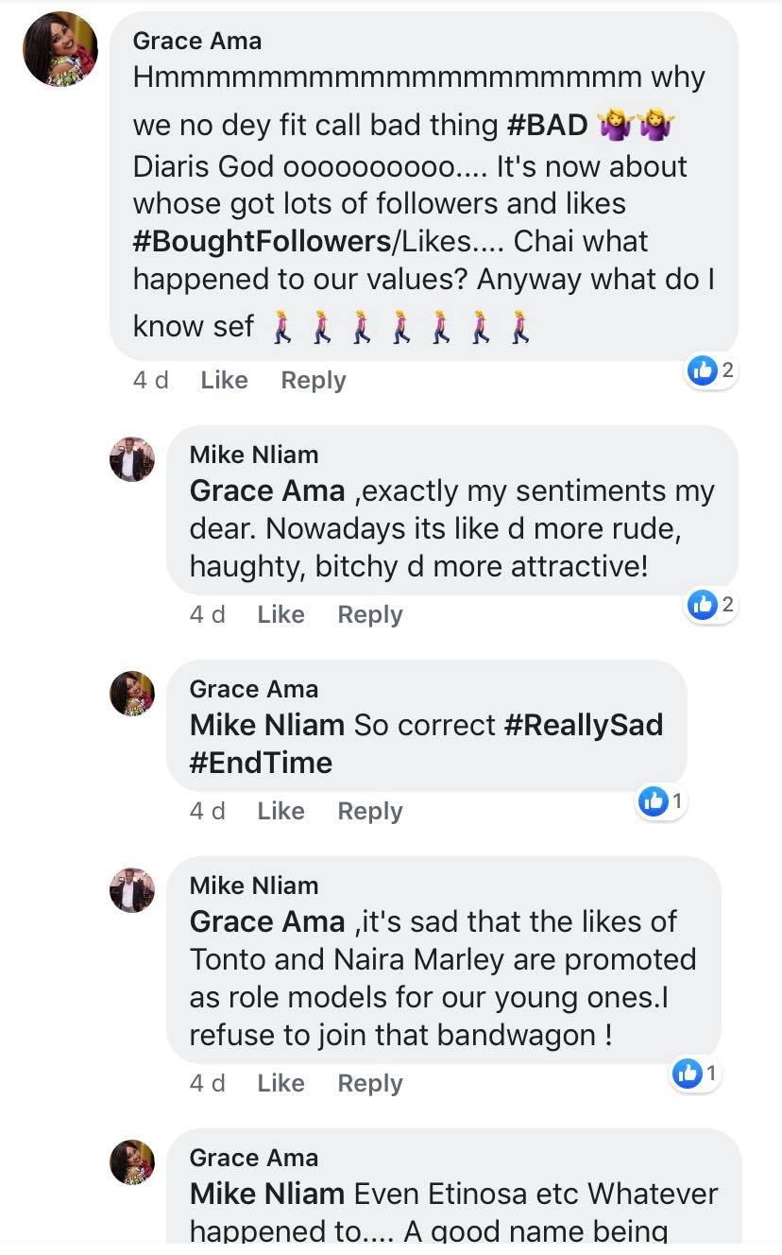Like Mike Nliam's "exactly my sentiments" reply

point(280,614)
